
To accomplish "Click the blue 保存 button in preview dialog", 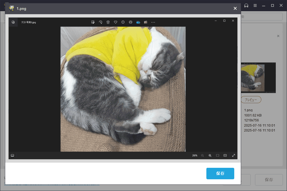I will (220, 174).
